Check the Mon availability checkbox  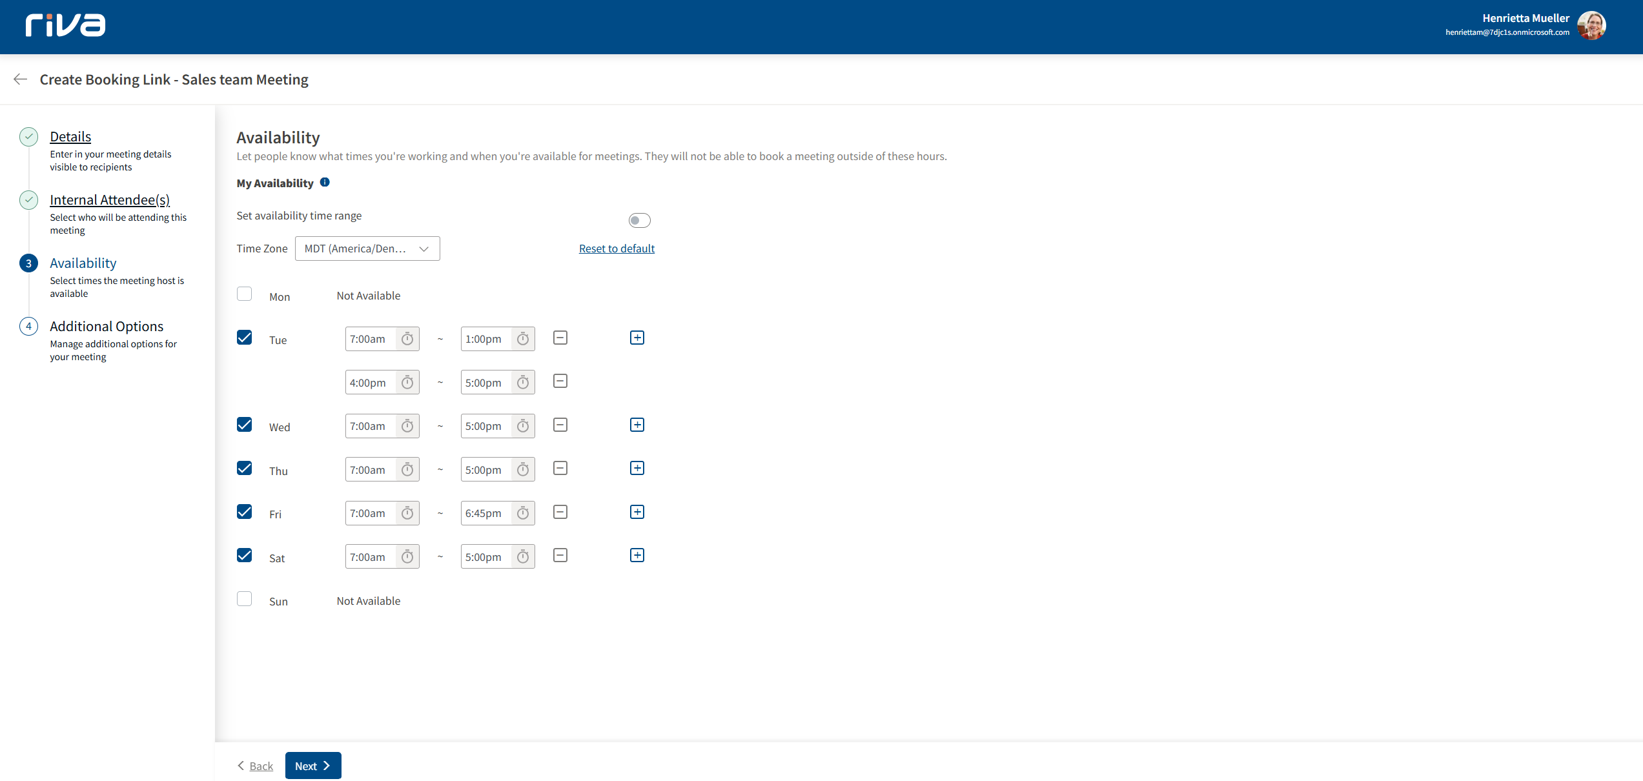[x=244, y=294]
